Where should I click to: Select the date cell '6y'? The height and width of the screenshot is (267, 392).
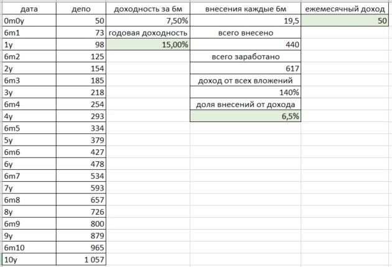click(x=29, y=164)
